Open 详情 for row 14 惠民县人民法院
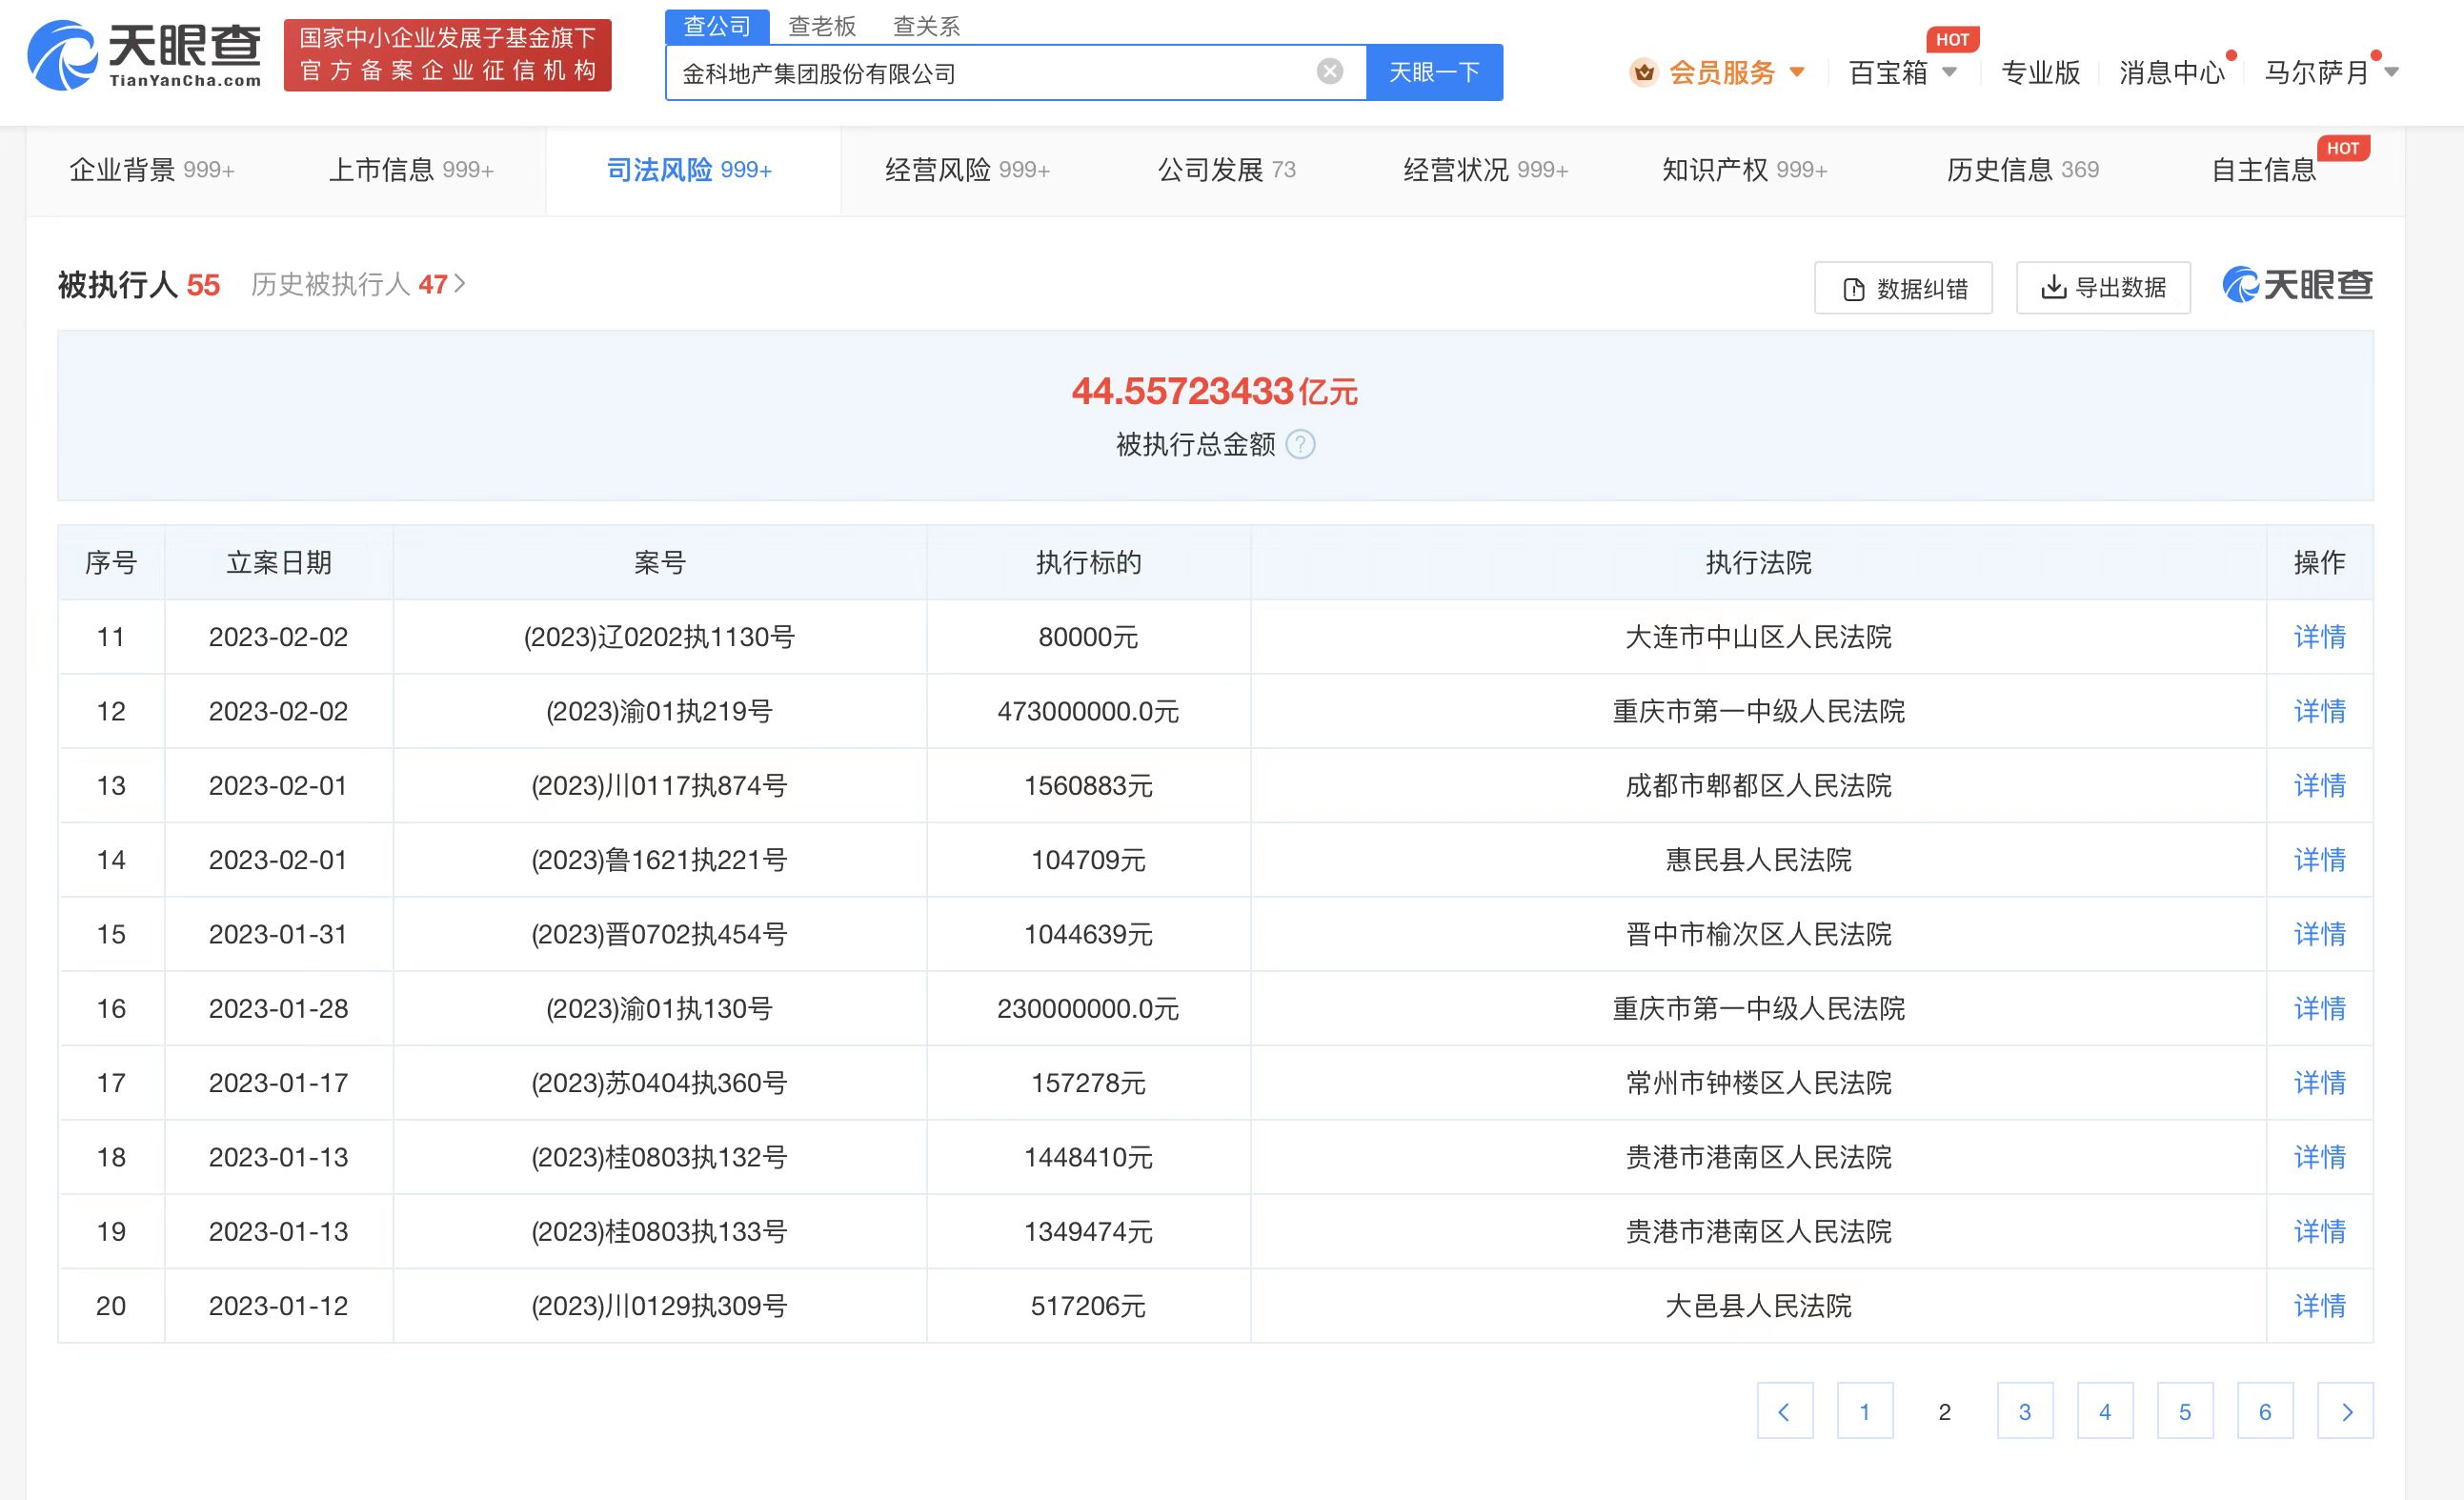2464x1500 pixels. tap(2319, 860)
